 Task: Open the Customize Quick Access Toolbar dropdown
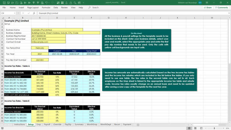tap(83, 3)
